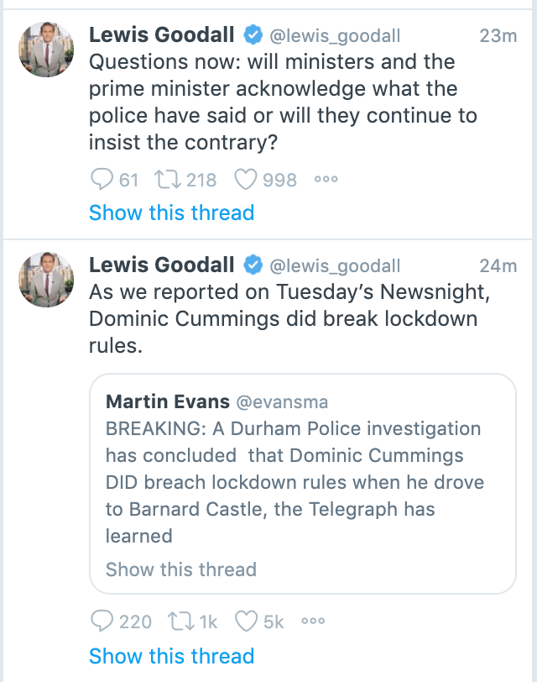This screenshot has height=682, width=537.
Task: Reply to the tweet with 220 replies
Action: 101,622
